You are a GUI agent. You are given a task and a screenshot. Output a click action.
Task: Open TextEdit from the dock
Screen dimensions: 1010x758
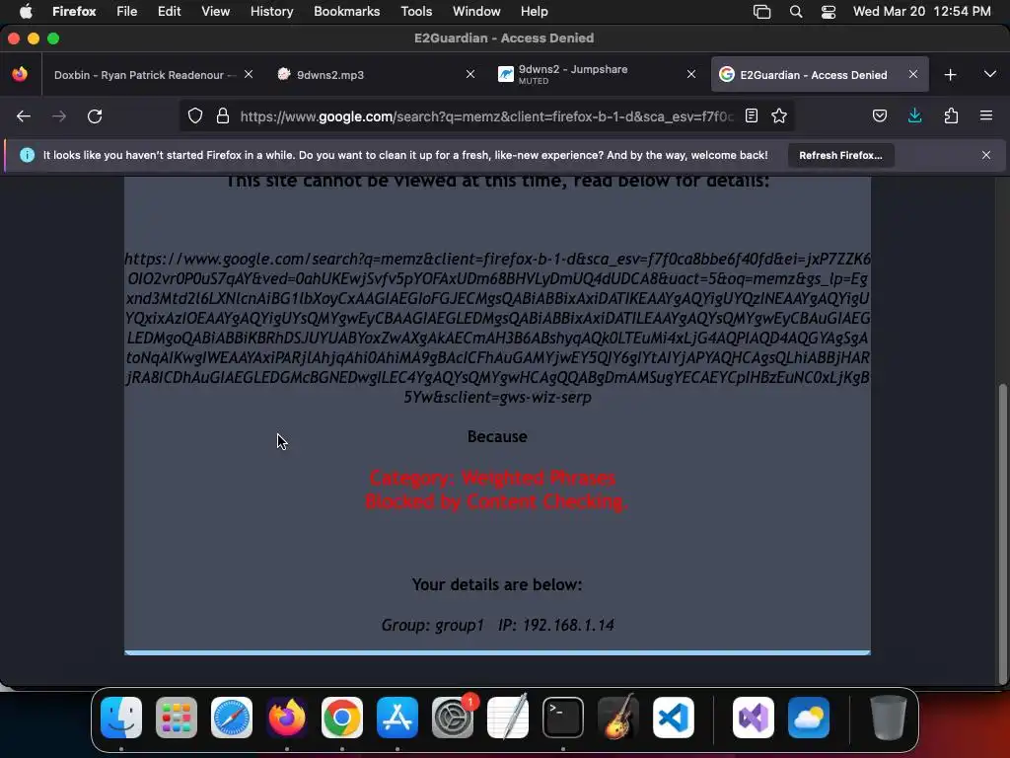[x=508, y=718]
